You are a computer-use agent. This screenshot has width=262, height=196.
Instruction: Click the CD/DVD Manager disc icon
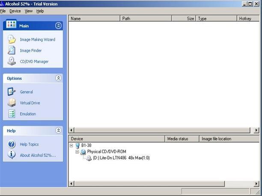point(12,61)
